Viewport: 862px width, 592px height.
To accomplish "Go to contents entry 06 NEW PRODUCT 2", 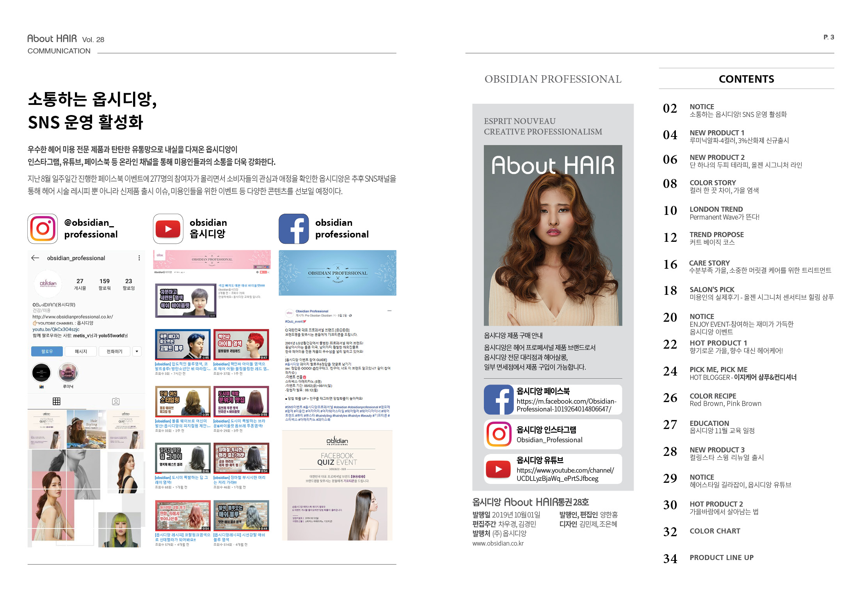I will pyautogui.click(x=732, y=161).
